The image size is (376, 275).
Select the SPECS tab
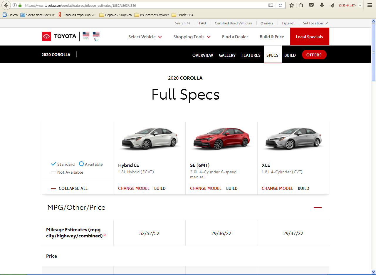pyautogui.click(x=273, y=54)
